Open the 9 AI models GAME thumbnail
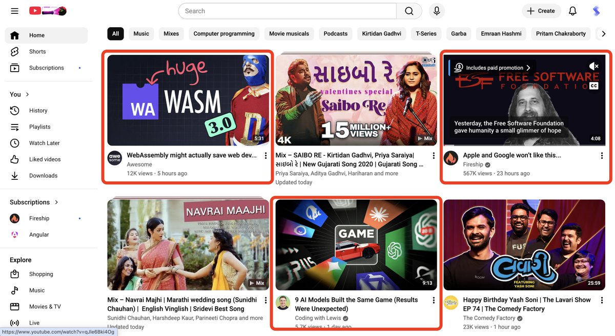The image size is (615, 336). 356,245
